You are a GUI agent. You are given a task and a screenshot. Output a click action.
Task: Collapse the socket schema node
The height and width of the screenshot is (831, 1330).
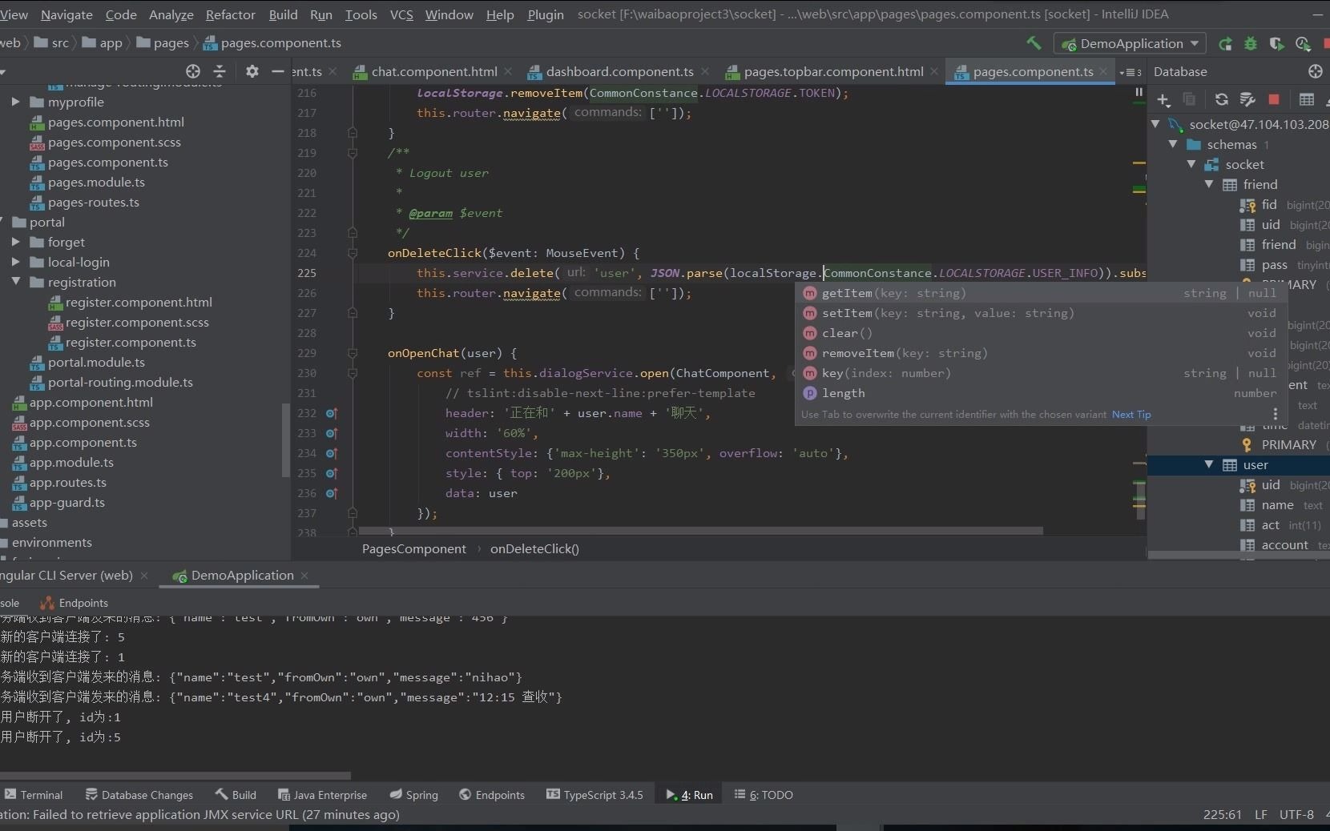coord(1191,164)
